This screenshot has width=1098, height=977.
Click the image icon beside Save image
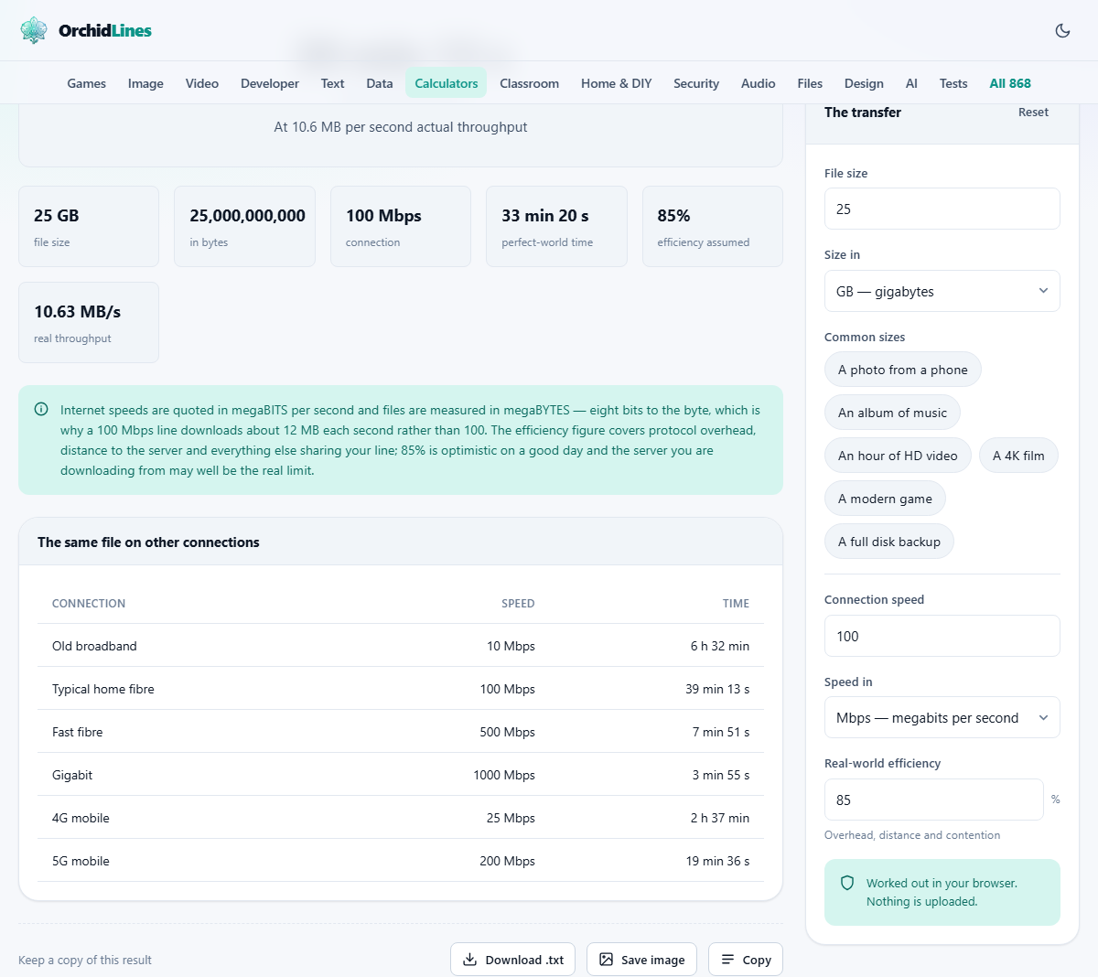(x=606, y=960)
